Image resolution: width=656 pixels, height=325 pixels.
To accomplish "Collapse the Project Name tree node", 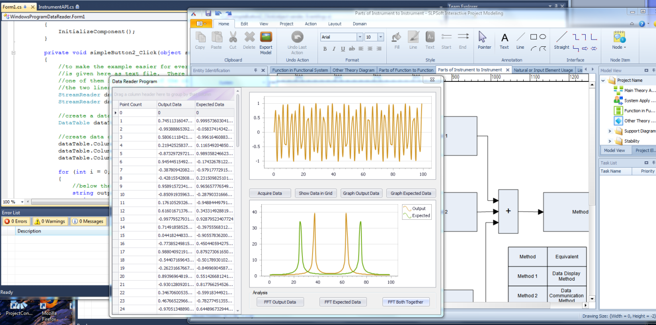I will tap(604, 80).
